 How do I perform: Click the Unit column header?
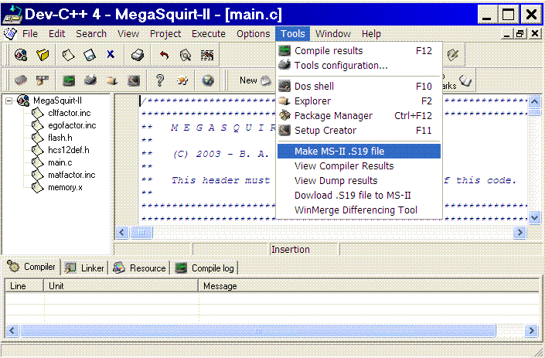tap(121, 286)
